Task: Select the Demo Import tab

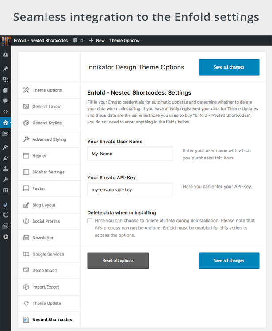Action: (x=50, y=270)
